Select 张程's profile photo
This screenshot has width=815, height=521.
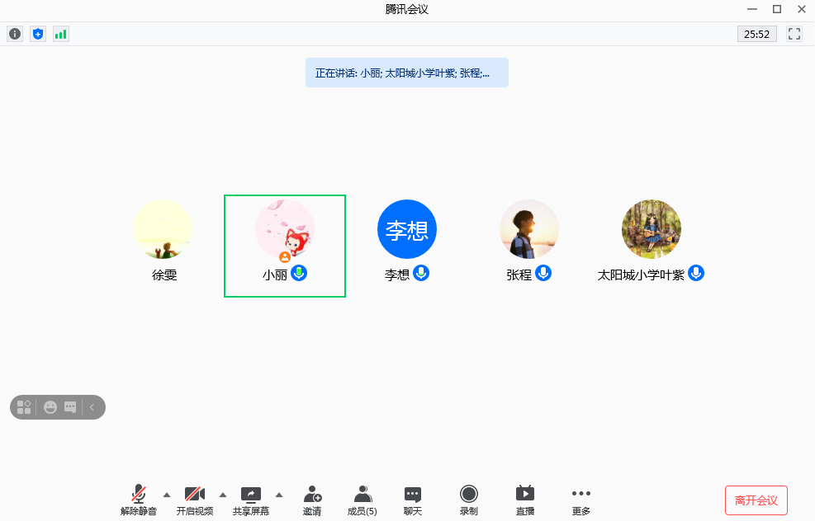[x=529, y=229]
